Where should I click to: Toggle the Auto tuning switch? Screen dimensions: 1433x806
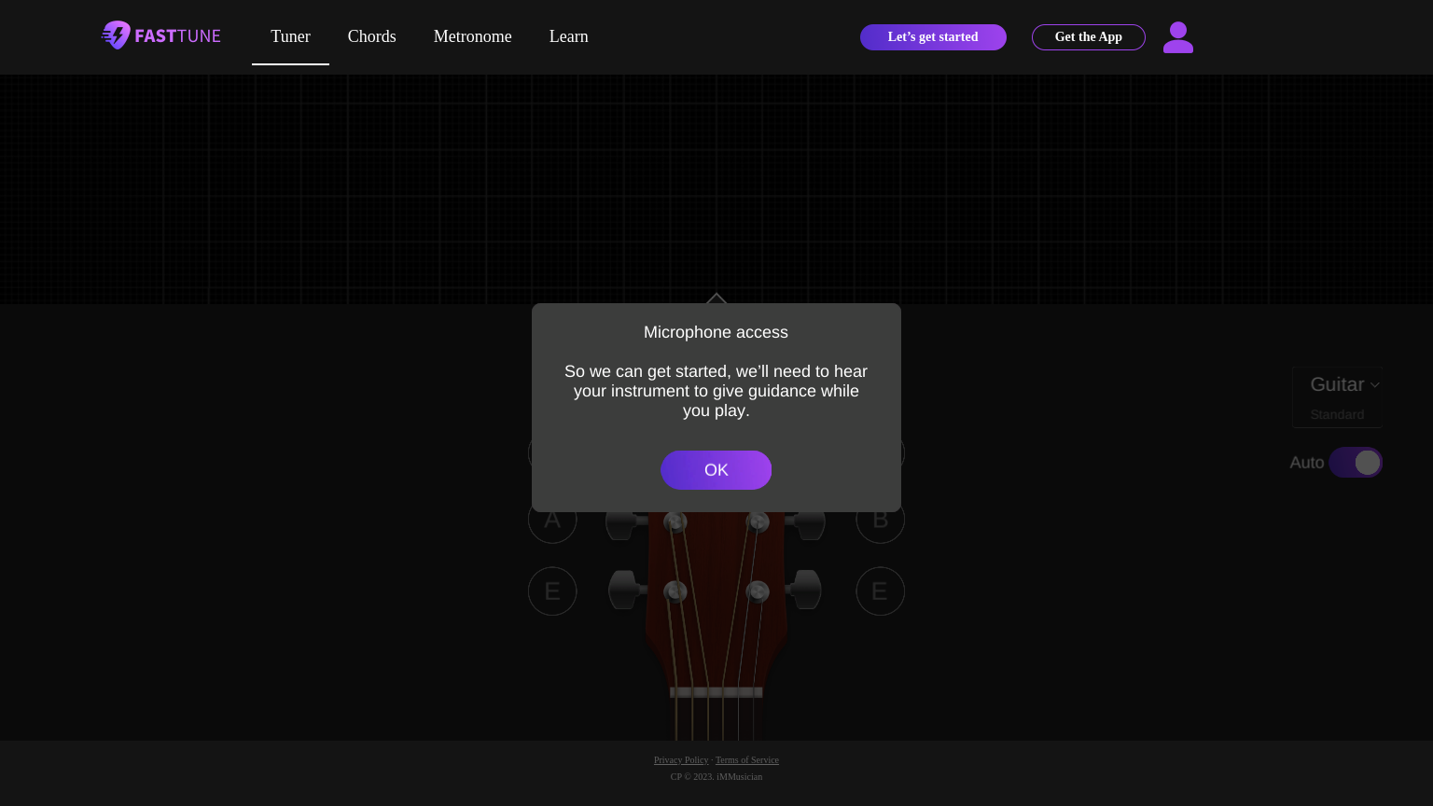(1356, 463)
